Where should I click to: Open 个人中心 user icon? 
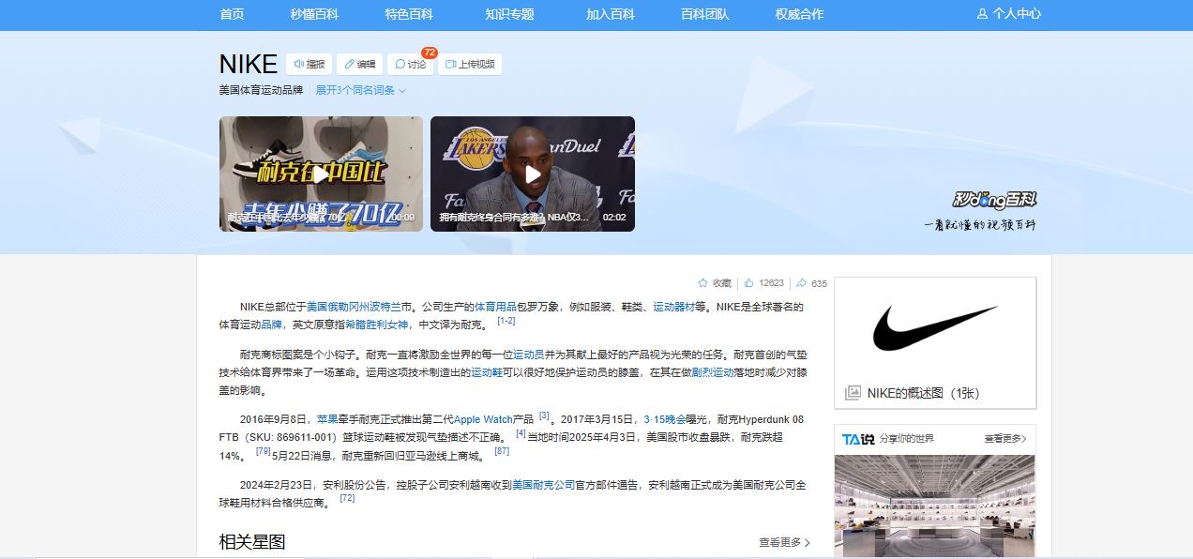(x=982, y=14)
